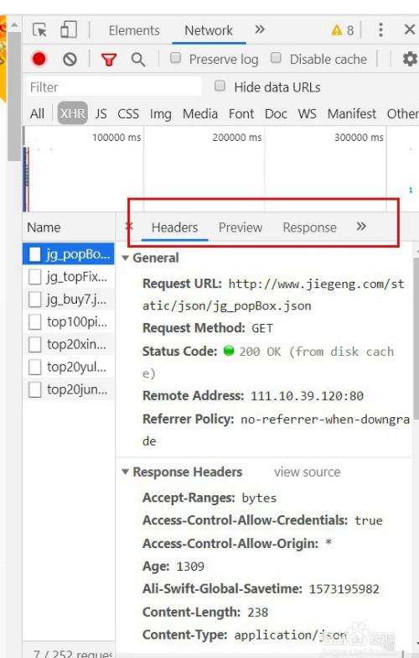Enable the Preserve log checkbox

click(x=176, y=58)
